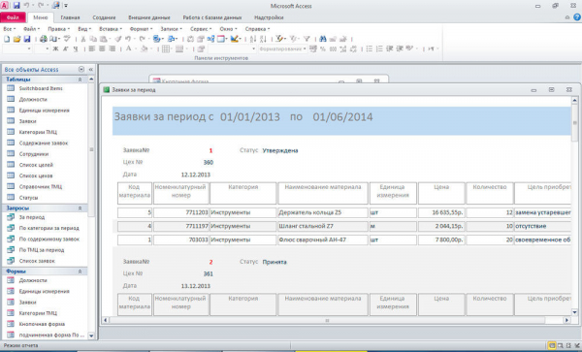This screenshot has width=582, height=352.
Task: Switch to the Создание ribbon tab
Action: (x=104, y=17)
